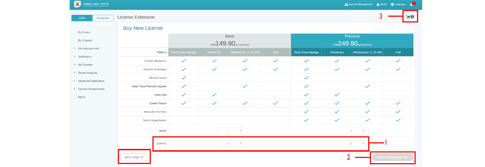Select By Device in sidebar

[84, 32]
